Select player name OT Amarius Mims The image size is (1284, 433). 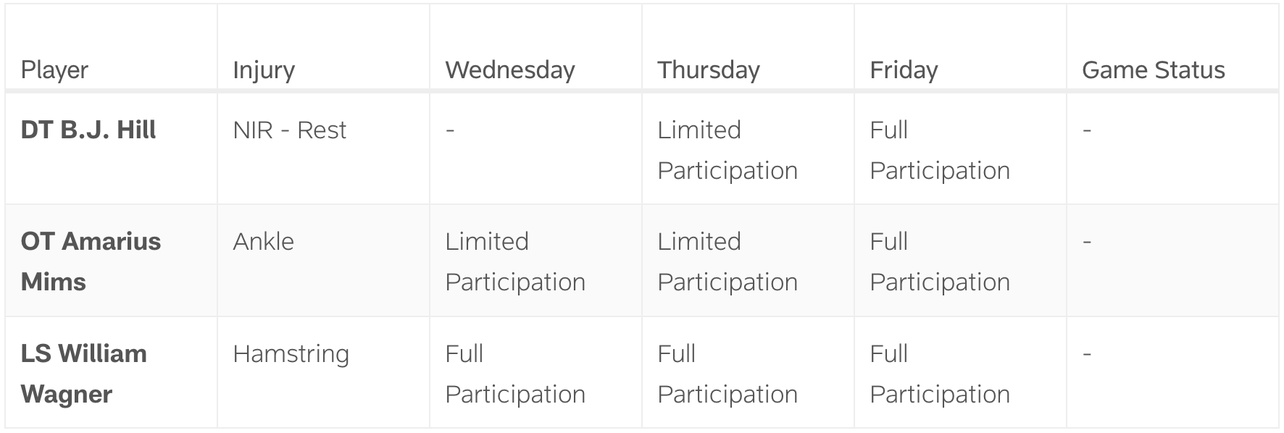(x=91, y=261)
